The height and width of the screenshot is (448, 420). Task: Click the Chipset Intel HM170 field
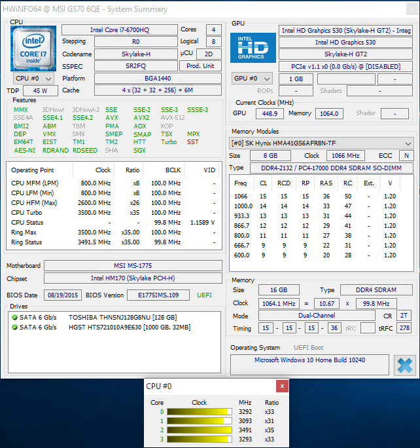pyautogui.click(x=133, y=278)
